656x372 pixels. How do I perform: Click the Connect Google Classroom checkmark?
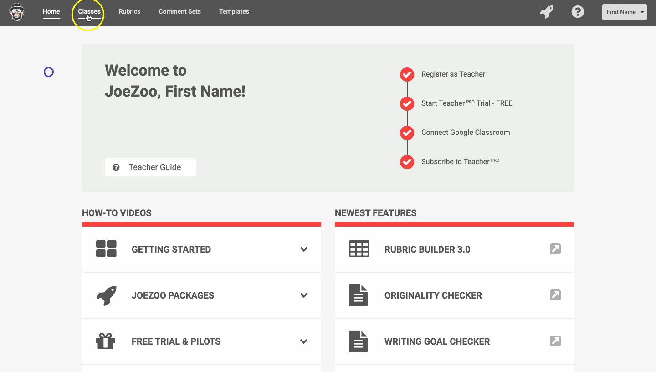pos(407,133)
